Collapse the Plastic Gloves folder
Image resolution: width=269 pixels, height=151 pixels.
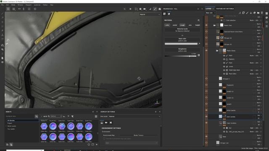click(217, 51)
